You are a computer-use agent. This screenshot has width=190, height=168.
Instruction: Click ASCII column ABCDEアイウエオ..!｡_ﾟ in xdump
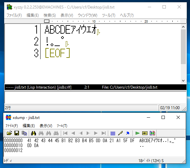click(157, 141)
